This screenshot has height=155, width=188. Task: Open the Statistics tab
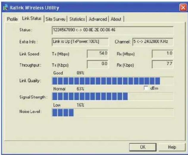click(x=77, y=19)
